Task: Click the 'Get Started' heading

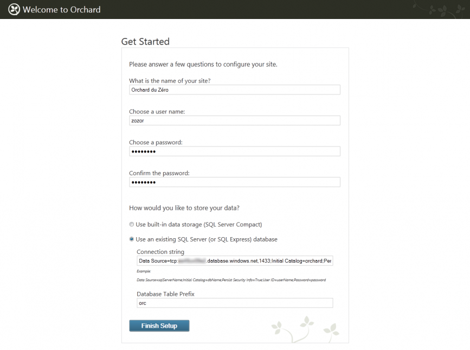Action: (x=145, y=41)
